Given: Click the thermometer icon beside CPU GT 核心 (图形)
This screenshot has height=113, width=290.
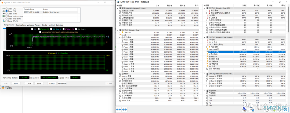Looking at the screenshot, I should coord(207,45).
